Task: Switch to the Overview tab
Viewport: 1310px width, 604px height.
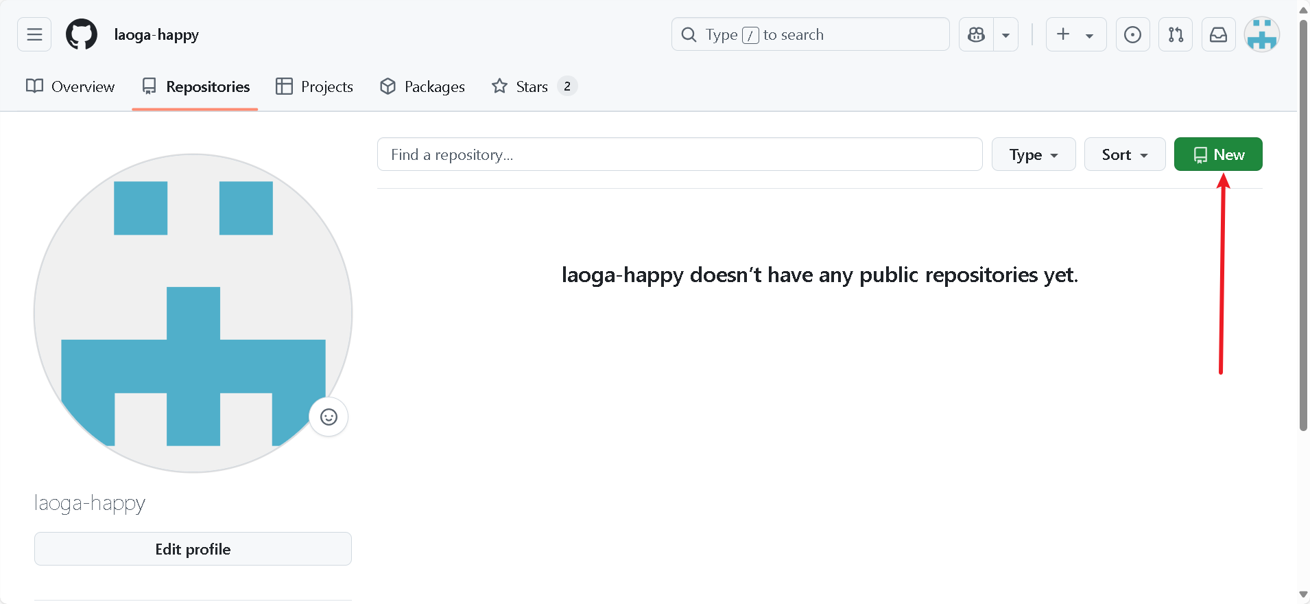Action: pos(70,86)
